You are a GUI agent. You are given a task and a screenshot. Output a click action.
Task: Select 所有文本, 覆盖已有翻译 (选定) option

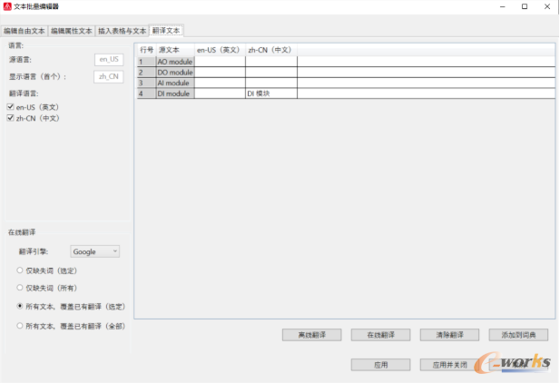20,306
